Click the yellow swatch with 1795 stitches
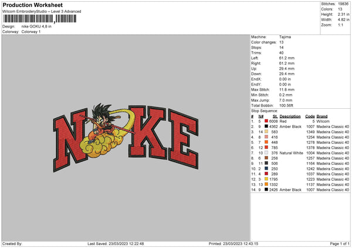352x248 pixels. point(266,179)
